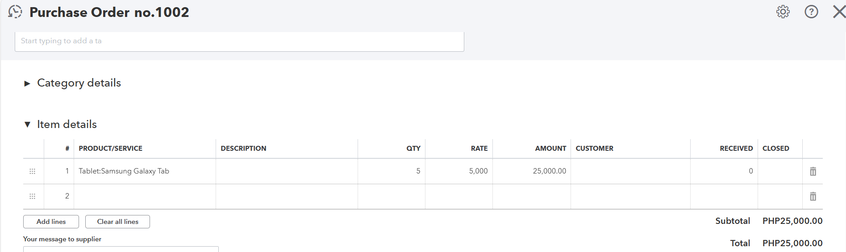846x252 pixels.
Task: Close the Purchase Order window
Action: coord(839,12)
